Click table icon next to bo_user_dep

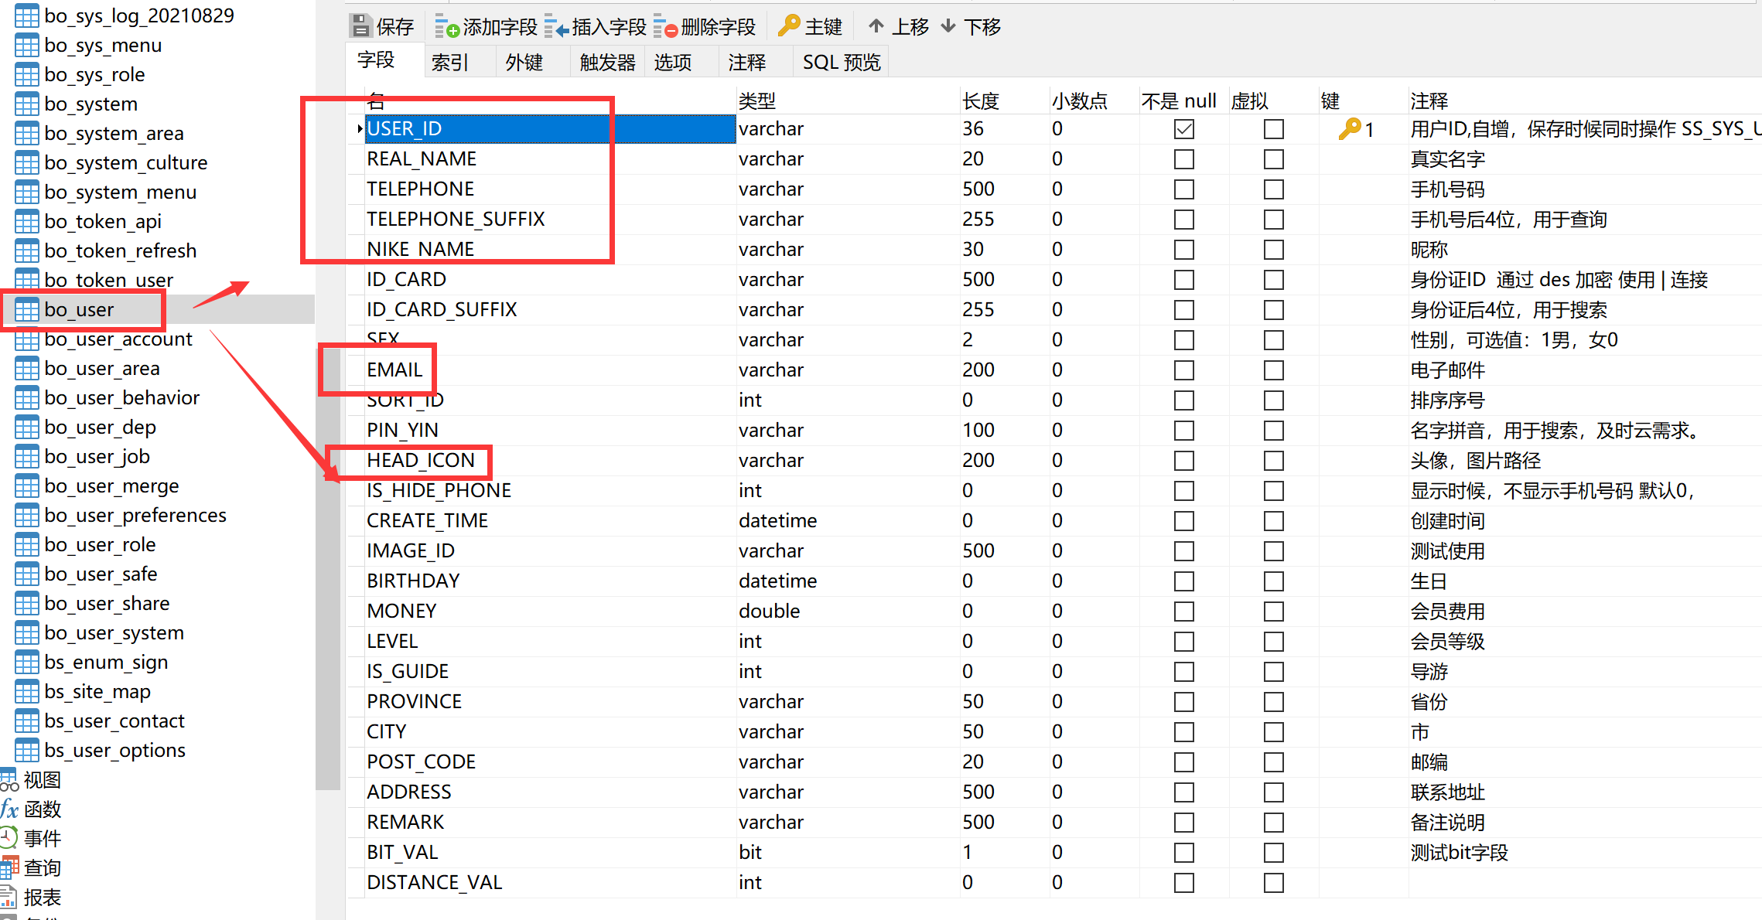(27, 428)
